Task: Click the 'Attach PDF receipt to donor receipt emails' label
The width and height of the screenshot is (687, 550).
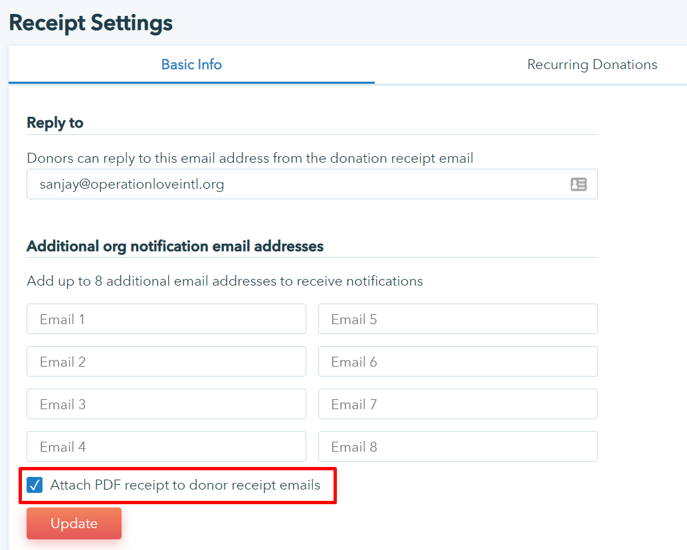Action: click(x=185, y=486)
